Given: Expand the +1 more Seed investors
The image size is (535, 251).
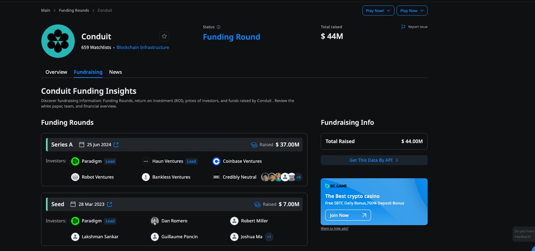Looking at the screenshot, I should pos(269,237).
